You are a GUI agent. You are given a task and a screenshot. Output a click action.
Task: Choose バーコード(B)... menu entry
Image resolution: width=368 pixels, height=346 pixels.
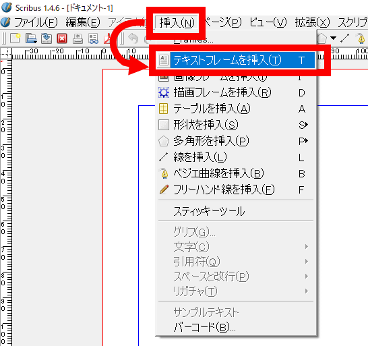[236, 327]
